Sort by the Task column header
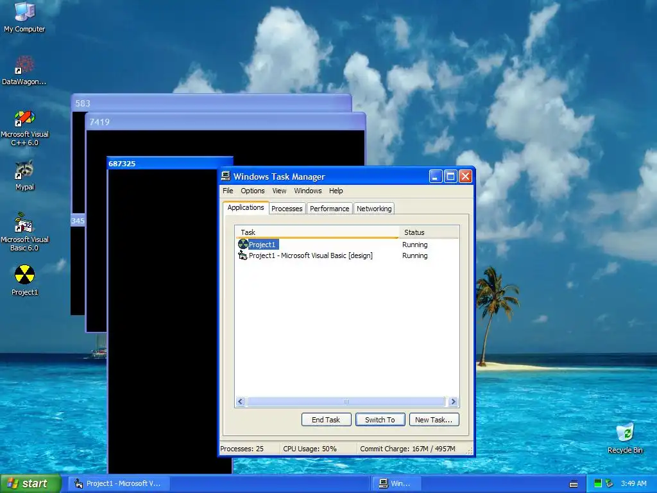 point(317,232)
